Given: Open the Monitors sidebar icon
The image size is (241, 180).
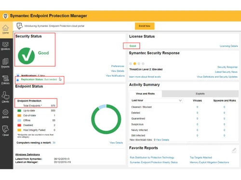Looking at the screenshot, I should [5, 46].
